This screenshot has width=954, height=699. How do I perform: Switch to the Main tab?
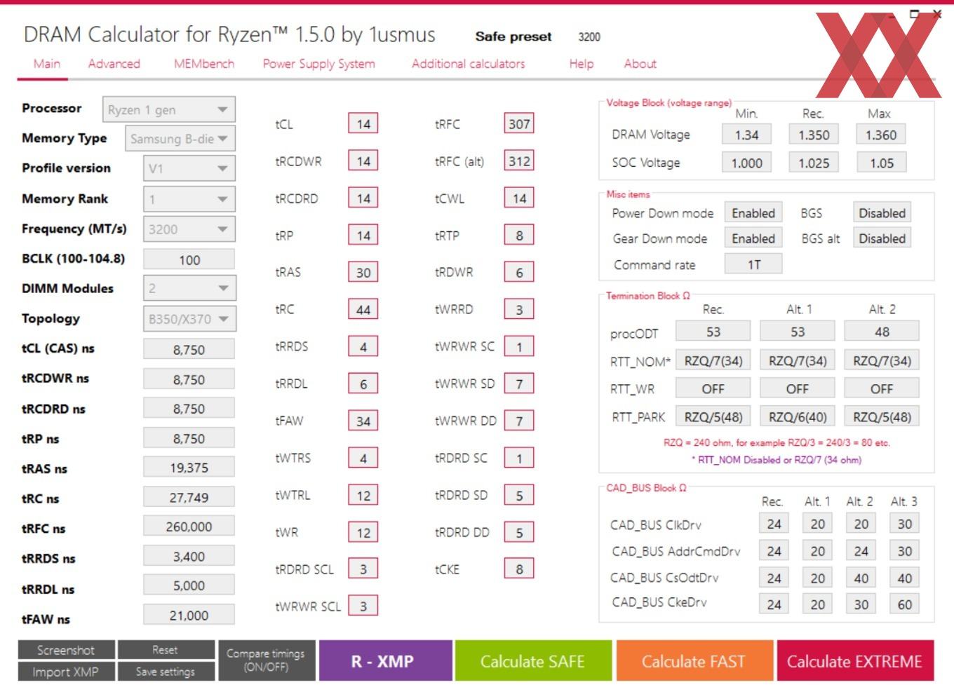point(47,64)
